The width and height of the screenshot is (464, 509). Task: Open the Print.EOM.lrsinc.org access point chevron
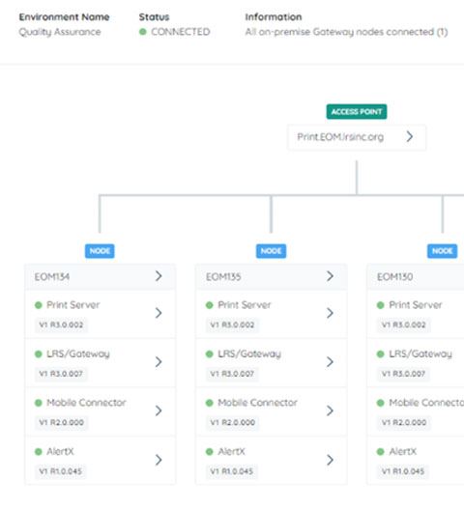click(410, 136)
